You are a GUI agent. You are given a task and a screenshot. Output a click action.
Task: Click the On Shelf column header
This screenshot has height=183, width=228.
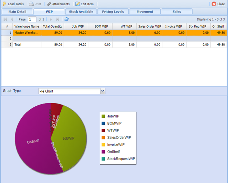point(219,26)
